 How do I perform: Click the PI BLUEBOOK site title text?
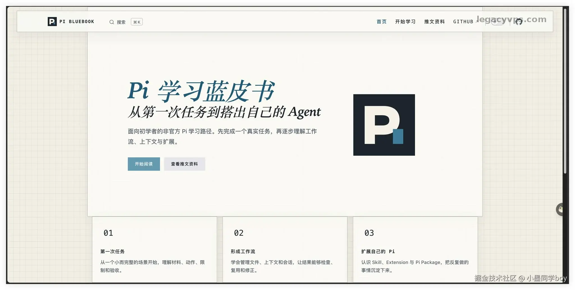pos(77,22)
